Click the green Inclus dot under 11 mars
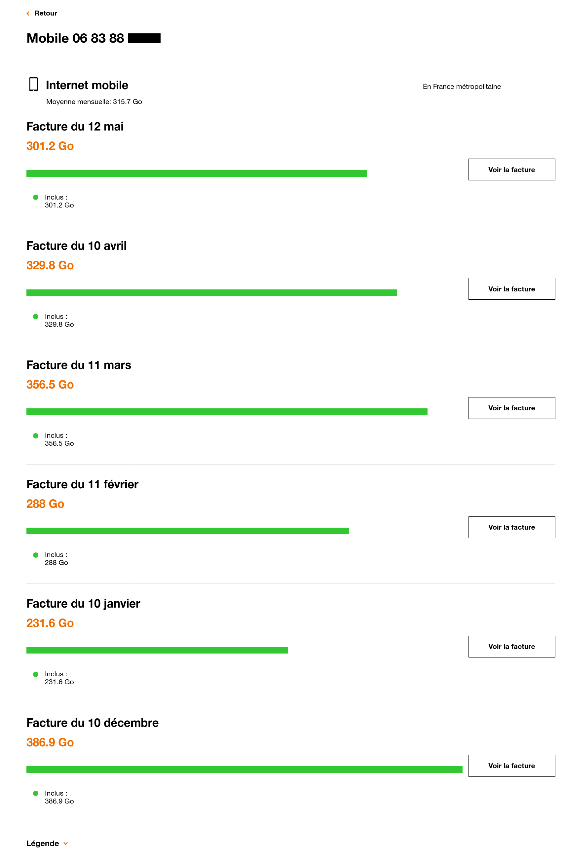 point(36,435)
